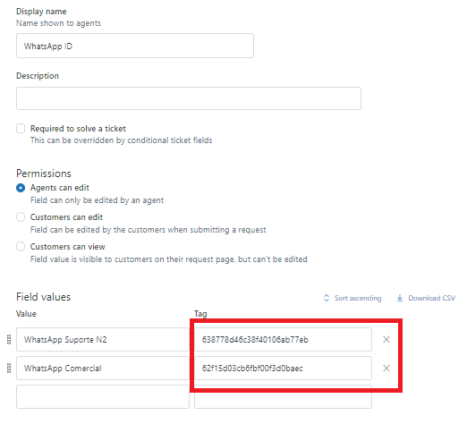The height and width of the screenshot is (424, 467).
Task: Select Customers can view permission
Action: click(x=21, y=247)
